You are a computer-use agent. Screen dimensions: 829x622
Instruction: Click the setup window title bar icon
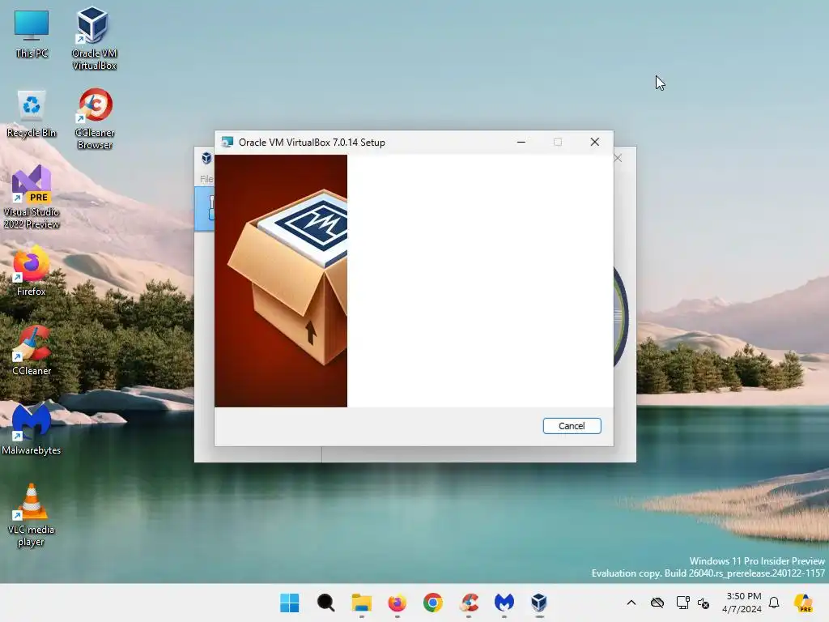(x=227, y=142)
